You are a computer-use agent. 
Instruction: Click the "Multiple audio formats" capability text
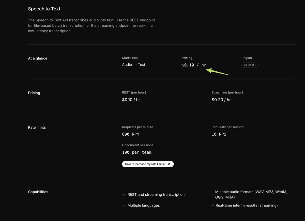[x=251, y=195]
